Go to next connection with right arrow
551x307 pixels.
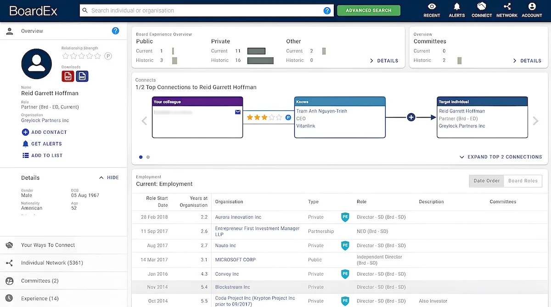click(x=535, y=120)
